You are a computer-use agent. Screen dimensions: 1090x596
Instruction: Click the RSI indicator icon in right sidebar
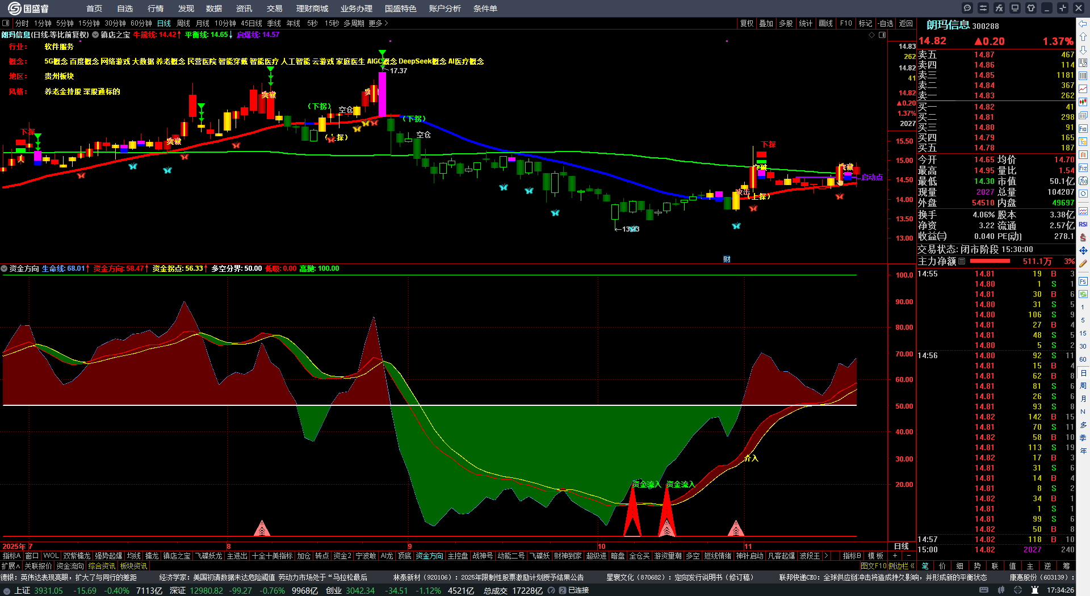pyautogui.click(x=1083, y=224)
